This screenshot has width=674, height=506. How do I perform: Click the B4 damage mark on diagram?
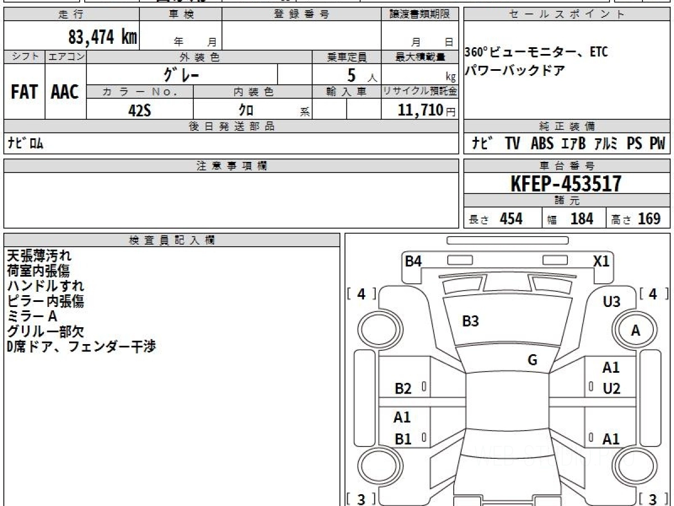[413, 261]
